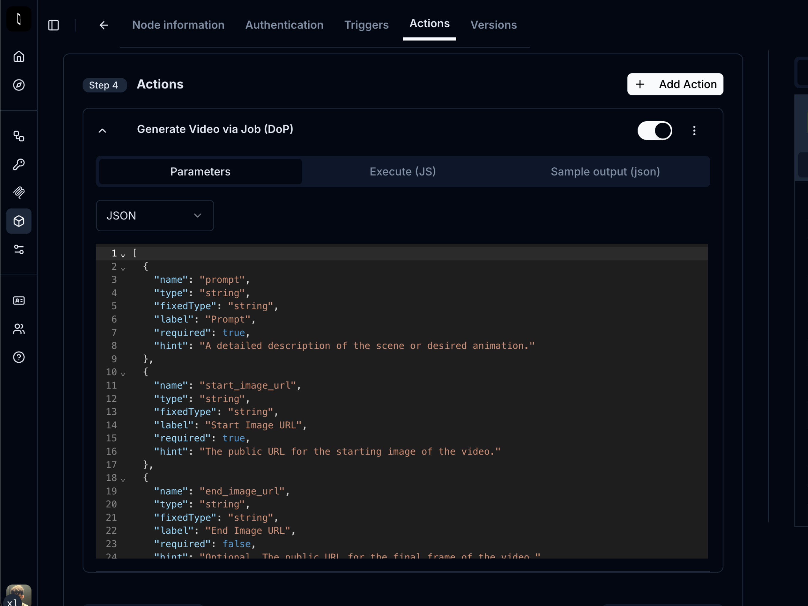Disable the Generate Video via Job action
The image size is (808, 606).
[654, 130]
